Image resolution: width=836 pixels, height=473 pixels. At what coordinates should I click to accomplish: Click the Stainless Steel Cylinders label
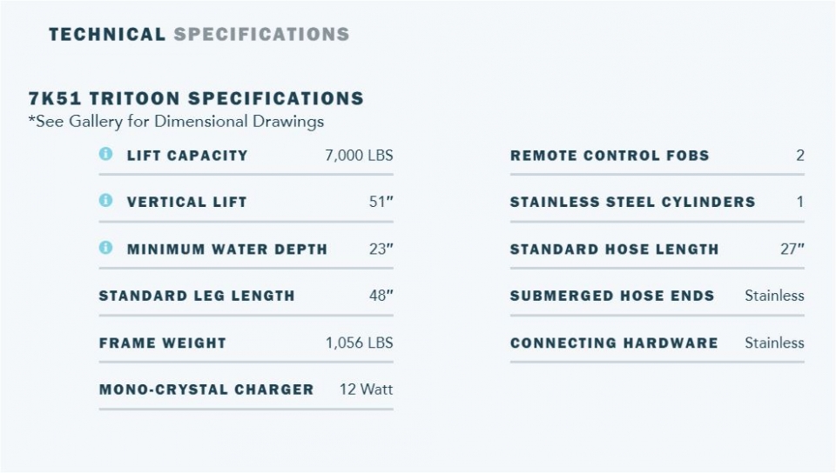(x=632, y=202)
